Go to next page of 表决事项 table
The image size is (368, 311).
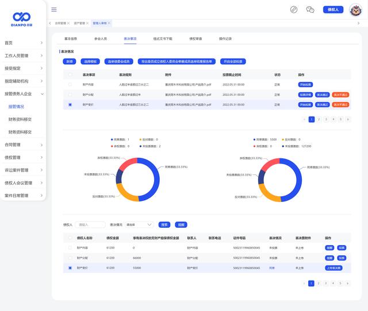coord(348,119)
